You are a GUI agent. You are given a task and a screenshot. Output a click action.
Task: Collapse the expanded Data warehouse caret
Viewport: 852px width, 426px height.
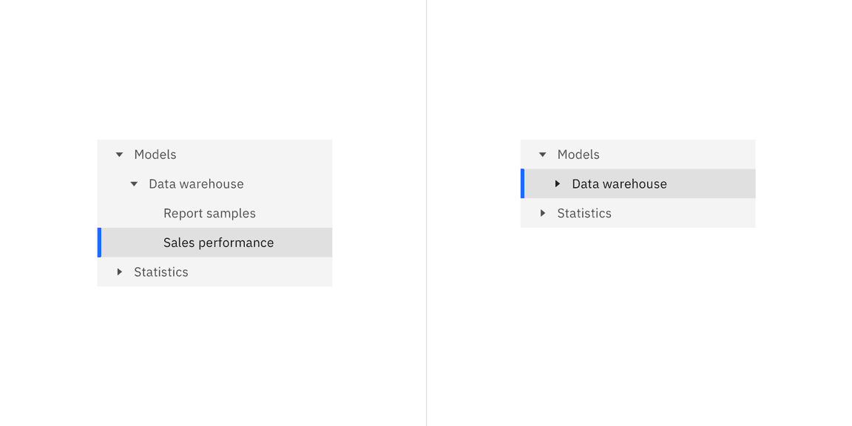[x=134, y=184]
